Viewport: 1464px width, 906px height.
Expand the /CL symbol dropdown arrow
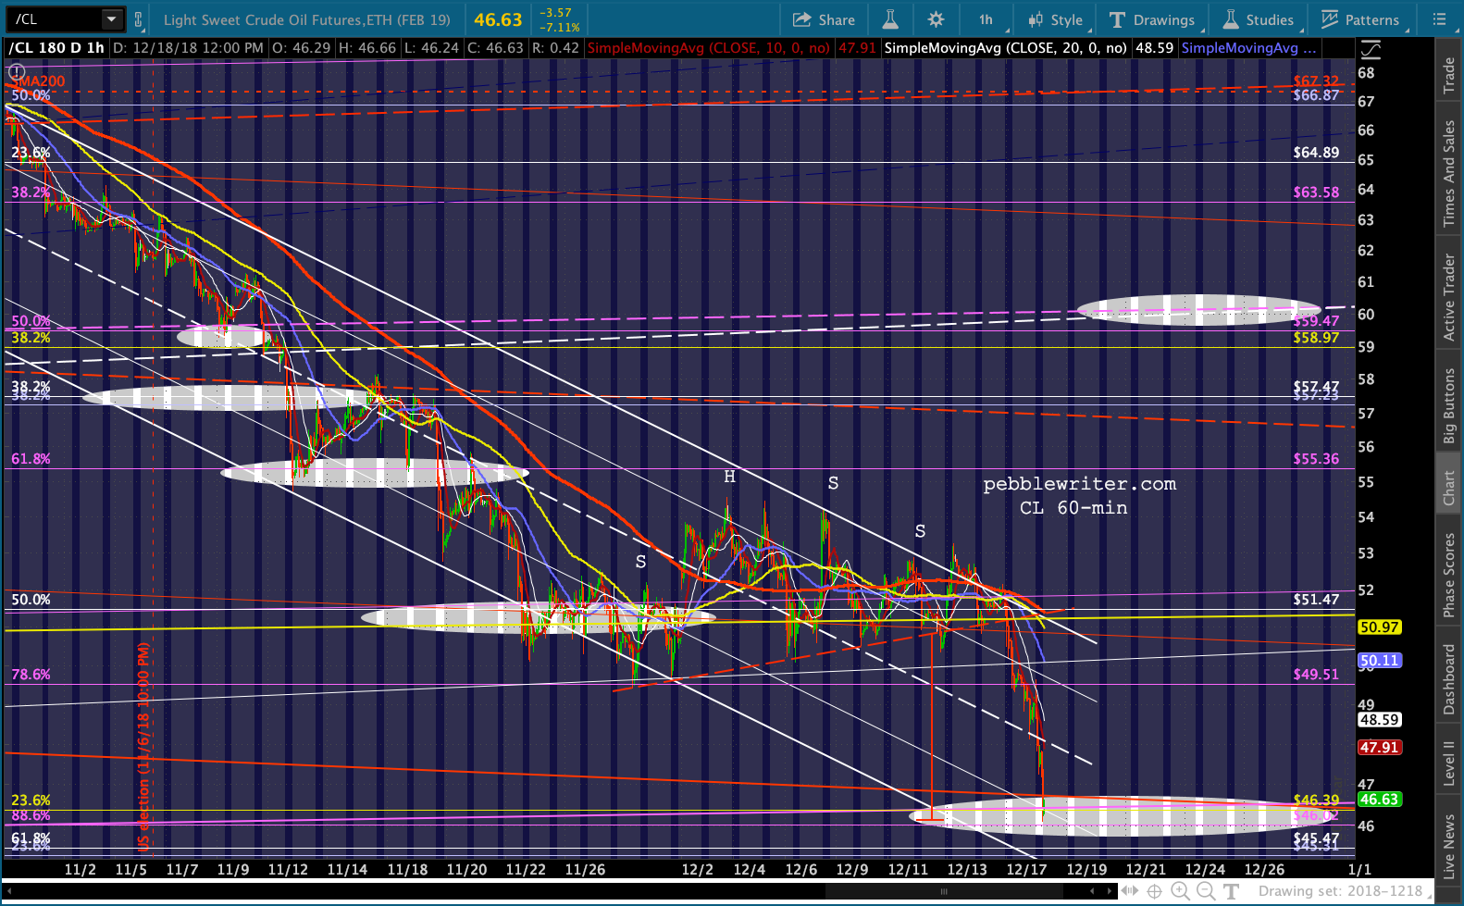[x=111, y=19]
